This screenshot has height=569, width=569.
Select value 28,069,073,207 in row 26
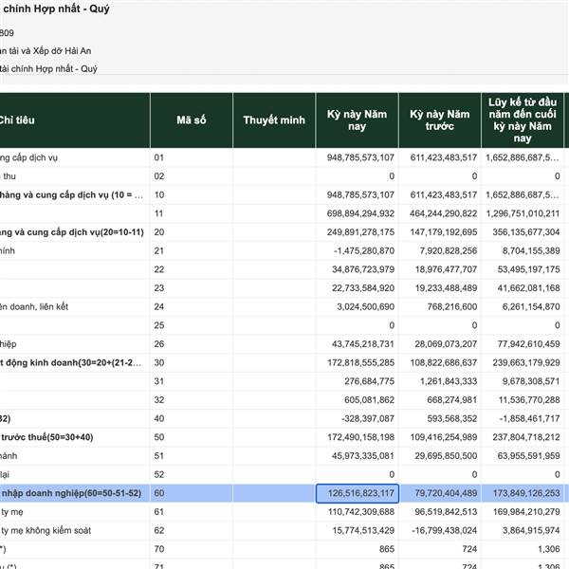tap(446, 344)
